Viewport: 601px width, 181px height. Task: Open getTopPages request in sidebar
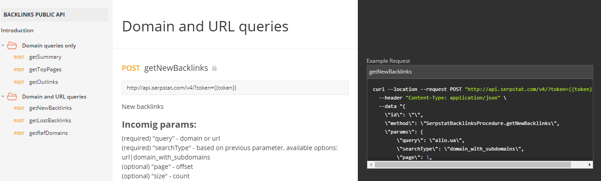coord(45,69)
